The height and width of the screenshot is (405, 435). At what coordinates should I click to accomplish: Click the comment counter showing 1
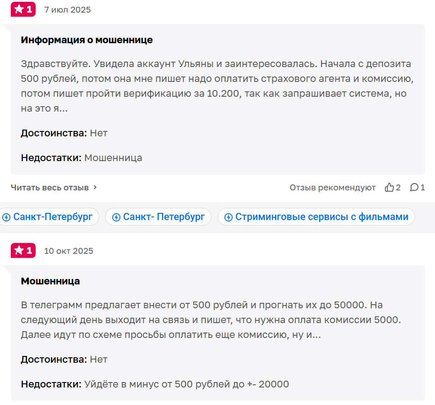tap(423, 187)
